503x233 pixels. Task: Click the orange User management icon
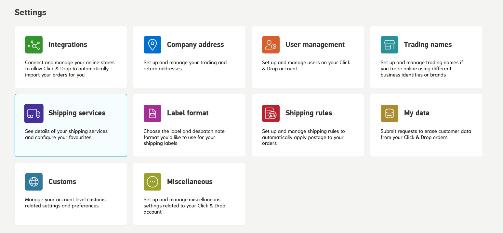click(271, 45)
